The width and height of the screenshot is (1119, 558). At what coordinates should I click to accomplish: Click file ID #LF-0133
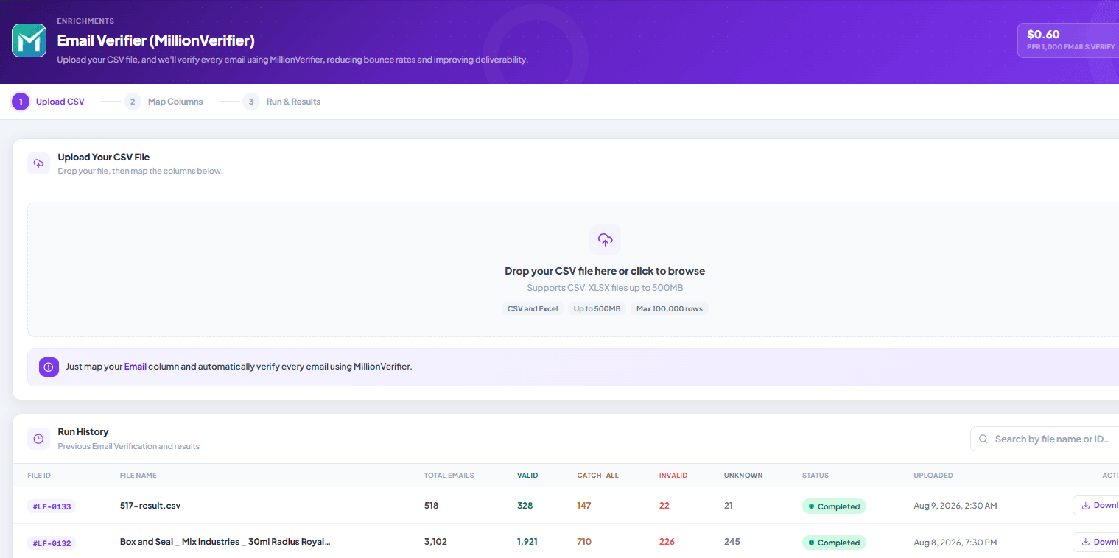(52, 506)
